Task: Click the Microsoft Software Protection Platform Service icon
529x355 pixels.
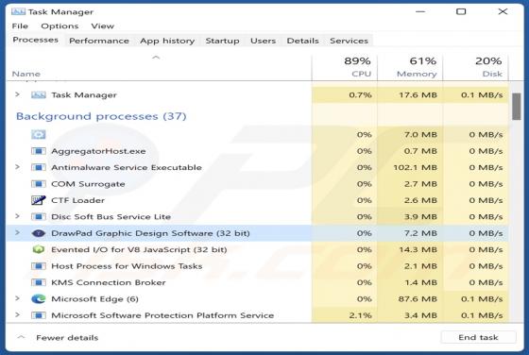Action: [x=39, y=315]
